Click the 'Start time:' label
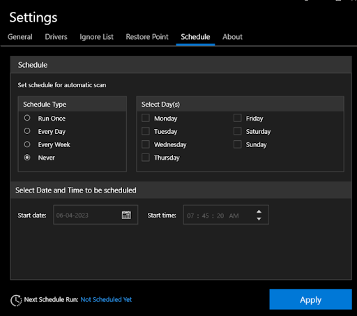The image size is (357, 316). click(x=162, y=216)
